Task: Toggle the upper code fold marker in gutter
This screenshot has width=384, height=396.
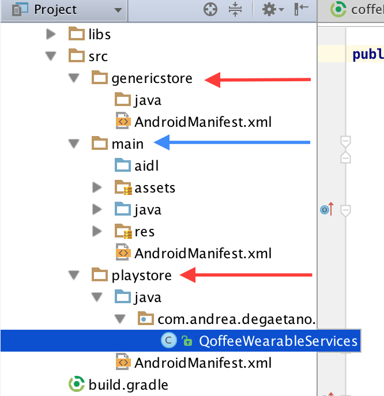Action: 345,141
